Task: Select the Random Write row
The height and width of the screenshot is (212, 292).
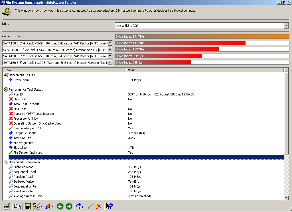Action: click(143, 191)
